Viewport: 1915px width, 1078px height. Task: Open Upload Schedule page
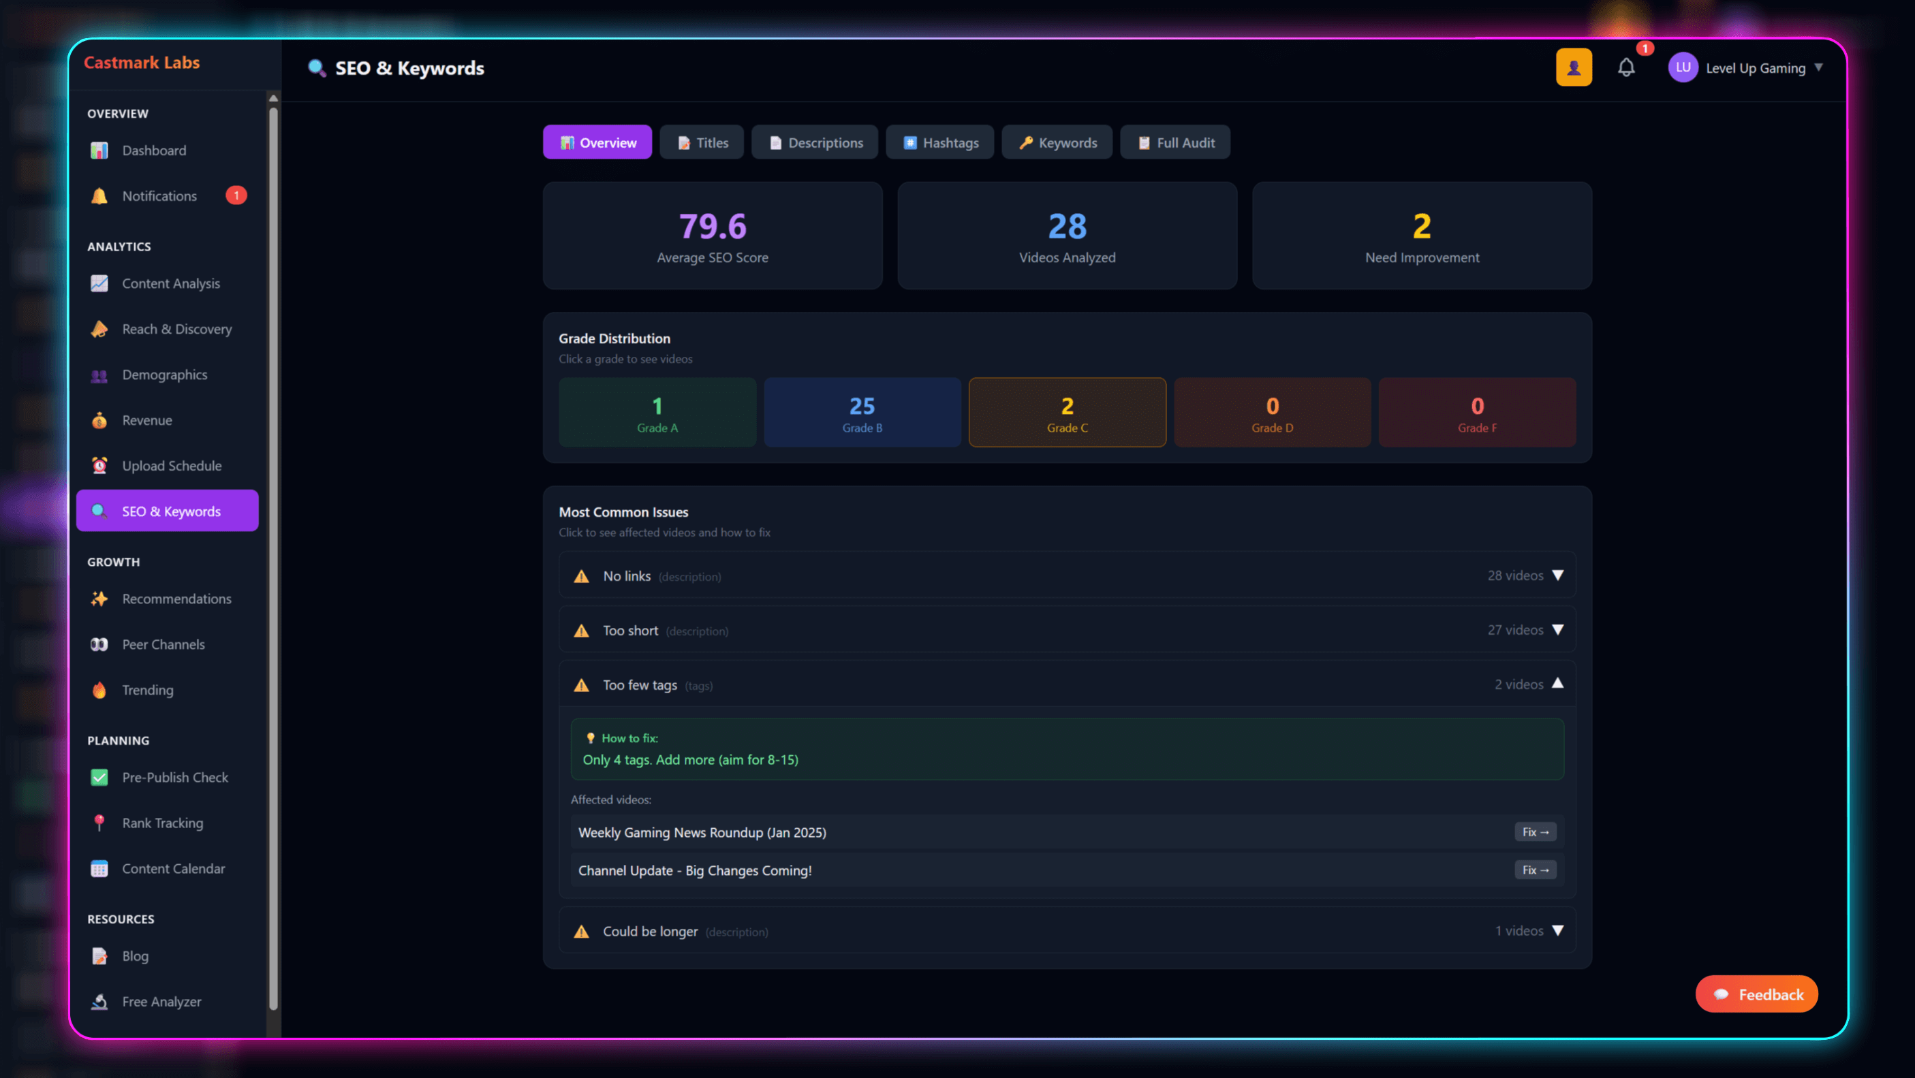[x=171, y=466]
